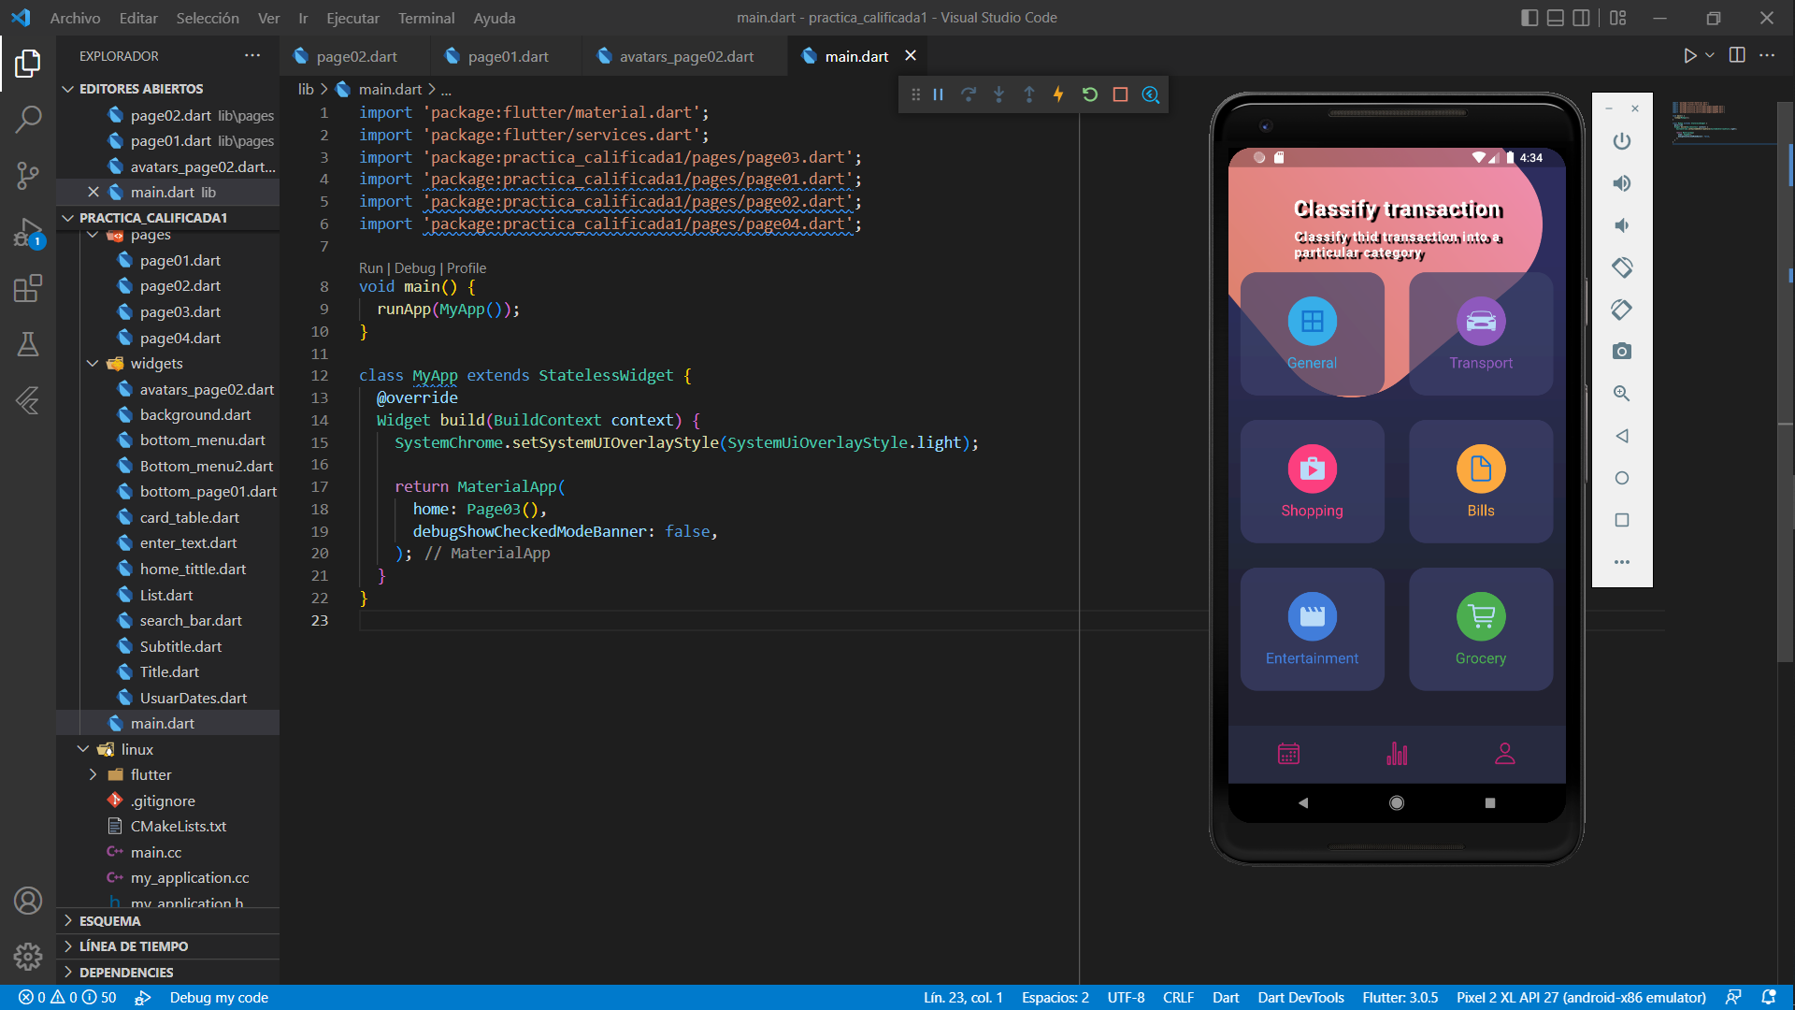This screenshot has height=1010, width=1795.
Task: Open the run button dropdown arrow
Action: (x=1710, y=55)
